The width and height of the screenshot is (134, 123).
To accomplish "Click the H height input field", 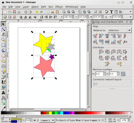I will pyautogui.click(x=117, y=17).
